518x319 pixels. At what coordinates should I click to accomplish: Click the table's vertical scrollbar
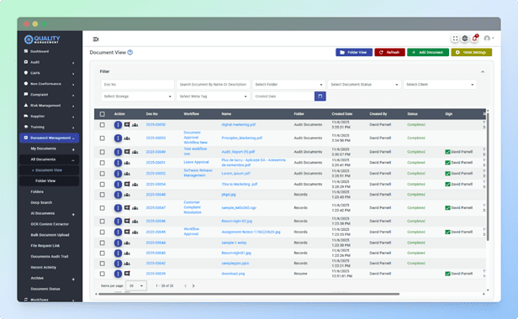[488, 176]
